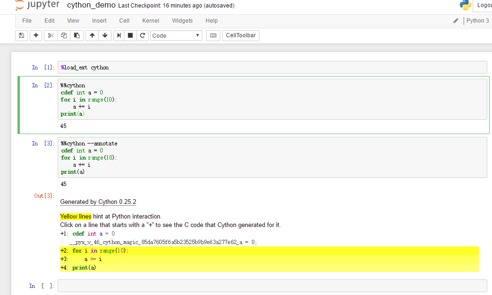Click the Out[3] output prompt

[x=44, y=195]
